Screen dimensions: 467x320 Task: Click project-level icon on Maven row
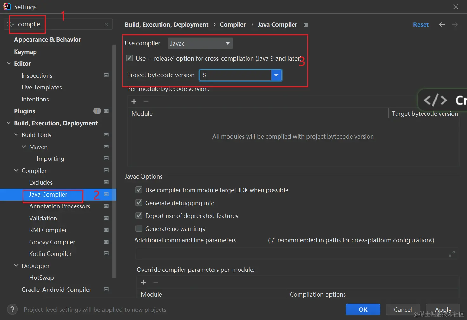(106, 147)
